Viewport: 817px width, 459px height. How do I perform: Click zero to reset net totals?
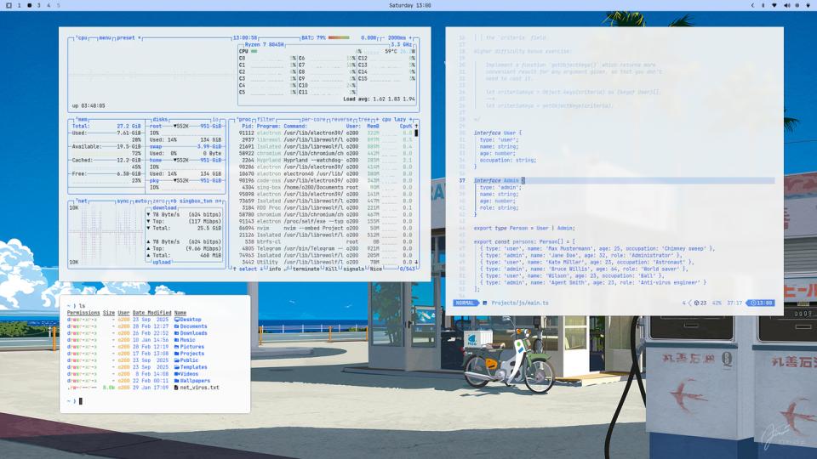coord(158,201)
